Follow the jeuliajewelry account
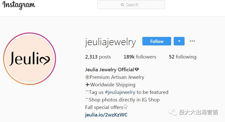Viewport: 225px width, 122px height. (x=157, y=41)
